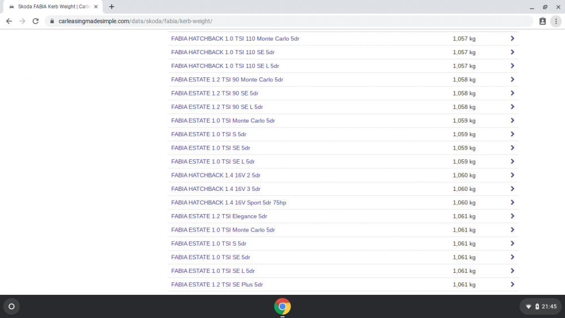Click chevron for HATCHBACK 1.0 TSI 110 SE 5dr
This screenshot has height=318, width=565.
coord(512,52)
